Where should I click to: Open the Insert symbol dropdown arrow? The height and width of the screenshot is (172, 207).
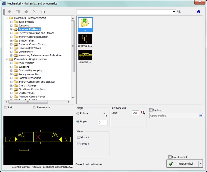coord(200,163)
